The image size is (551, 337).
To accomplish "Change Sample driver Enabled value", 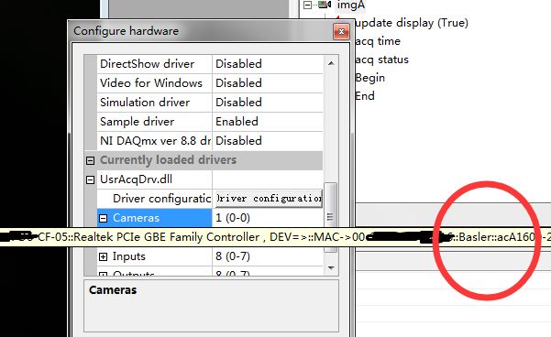I will pos(268,122).
